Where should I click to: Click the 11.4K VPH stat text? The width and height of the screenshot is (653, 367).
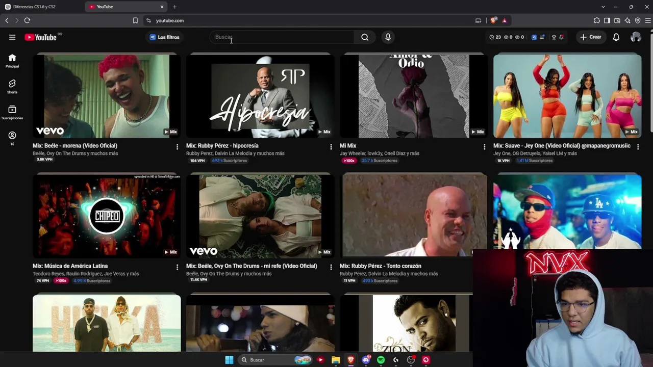(x=198, y=280)
